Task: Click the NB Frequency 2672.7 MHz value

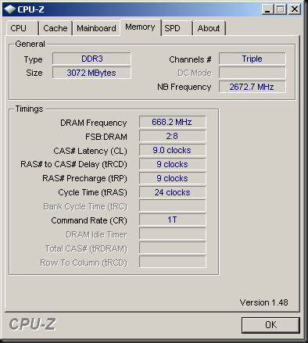Action: (252, 87)
